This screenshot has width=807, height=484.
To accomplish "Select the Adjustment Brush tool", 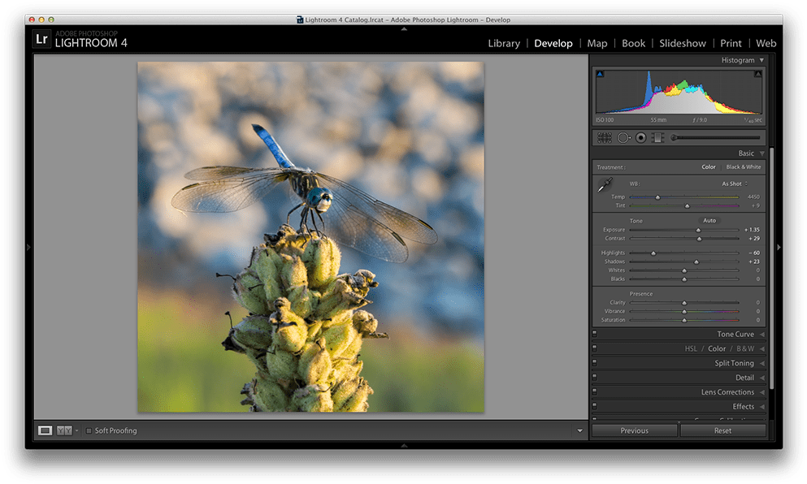I will [673, 137].
